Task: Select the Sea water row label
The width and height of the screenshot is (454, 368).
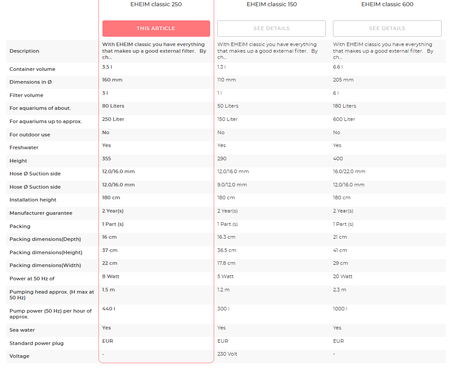Action: tap(22, 330)
